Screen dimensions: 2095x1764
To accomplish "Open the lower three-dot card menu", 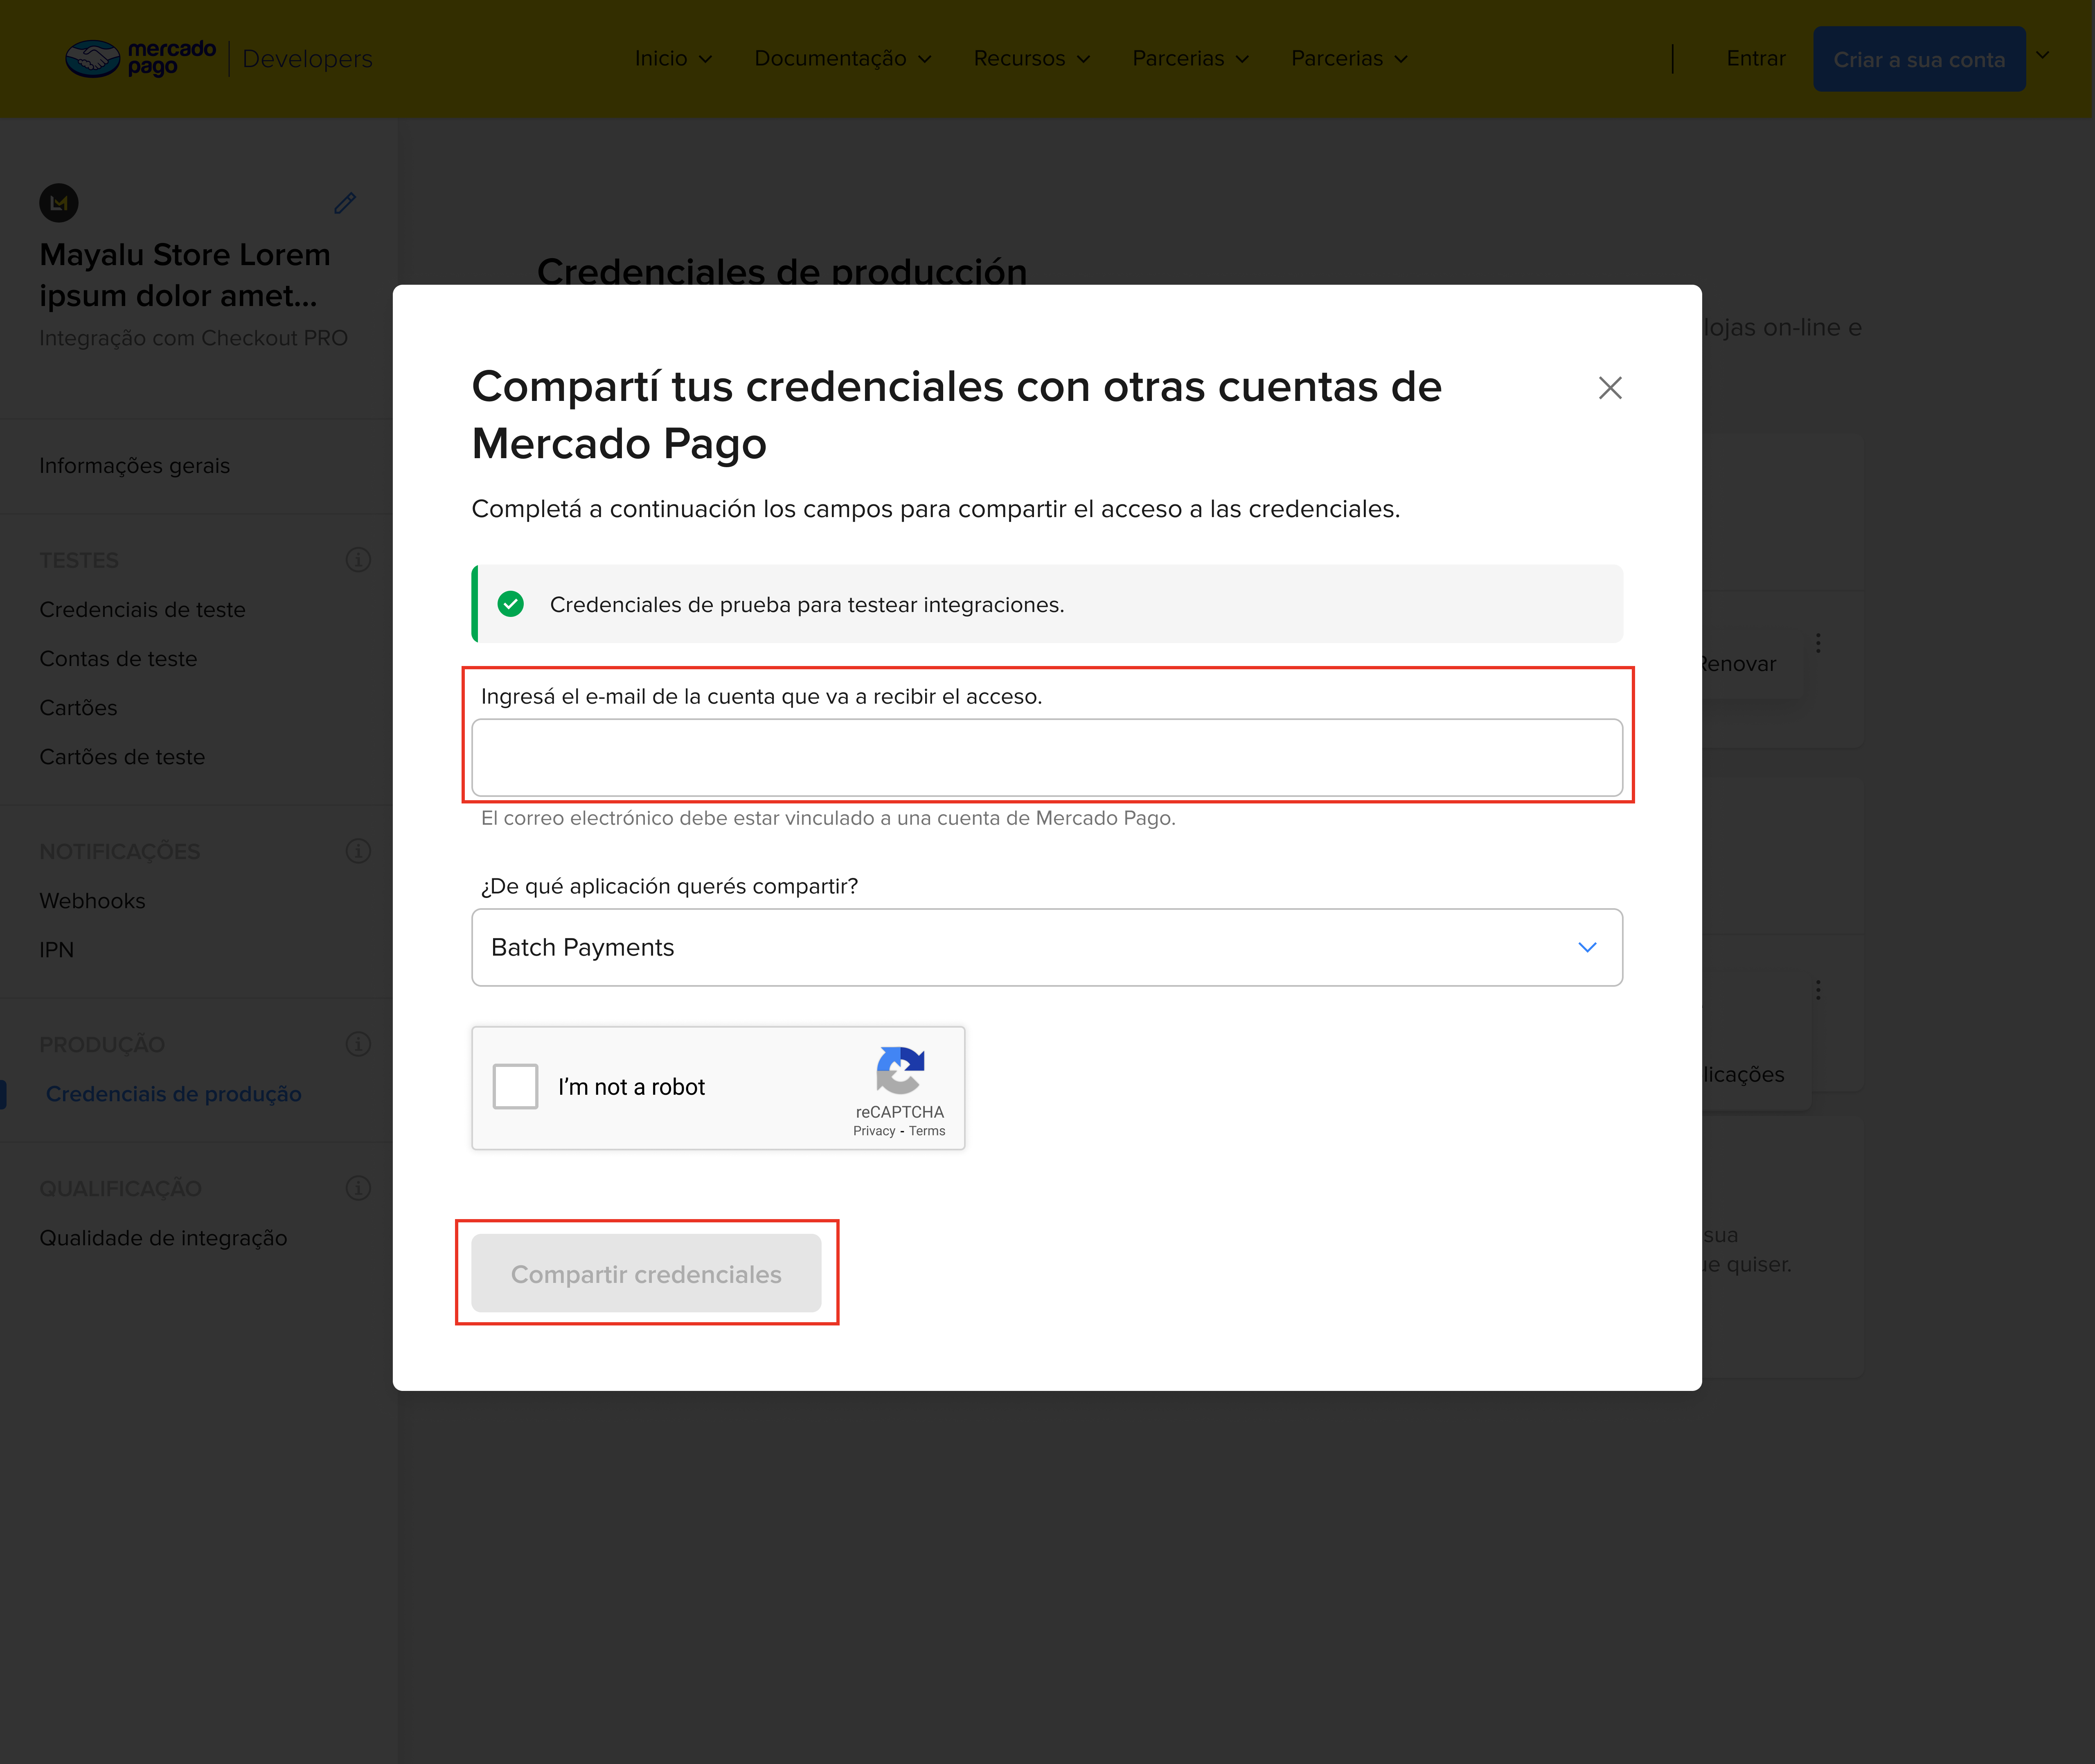I will (x=1818, y=990).
